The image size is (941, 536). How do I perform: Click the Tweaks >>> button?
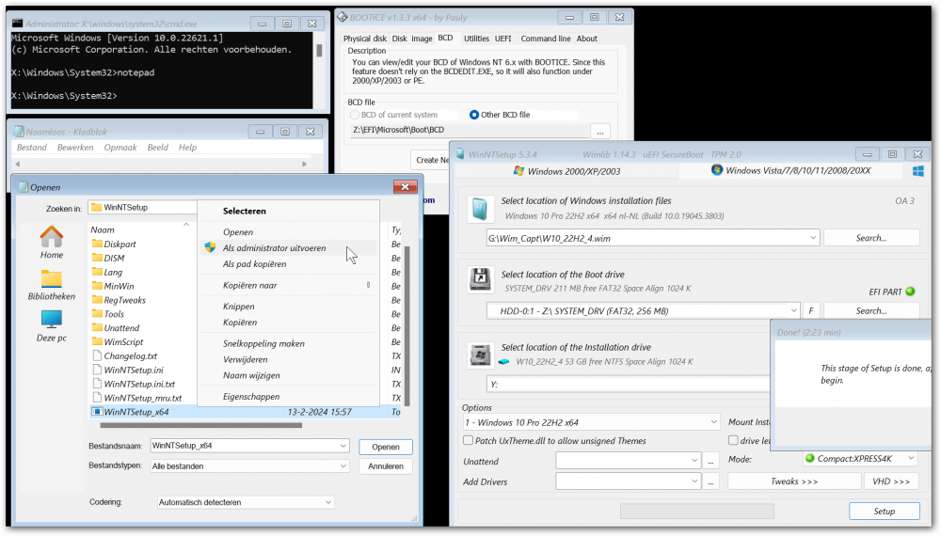tap(794, 481)
